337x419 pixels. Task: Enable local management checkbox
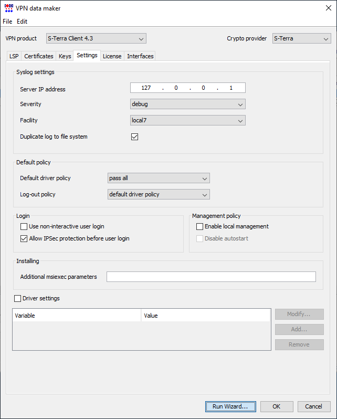[199, 227]
